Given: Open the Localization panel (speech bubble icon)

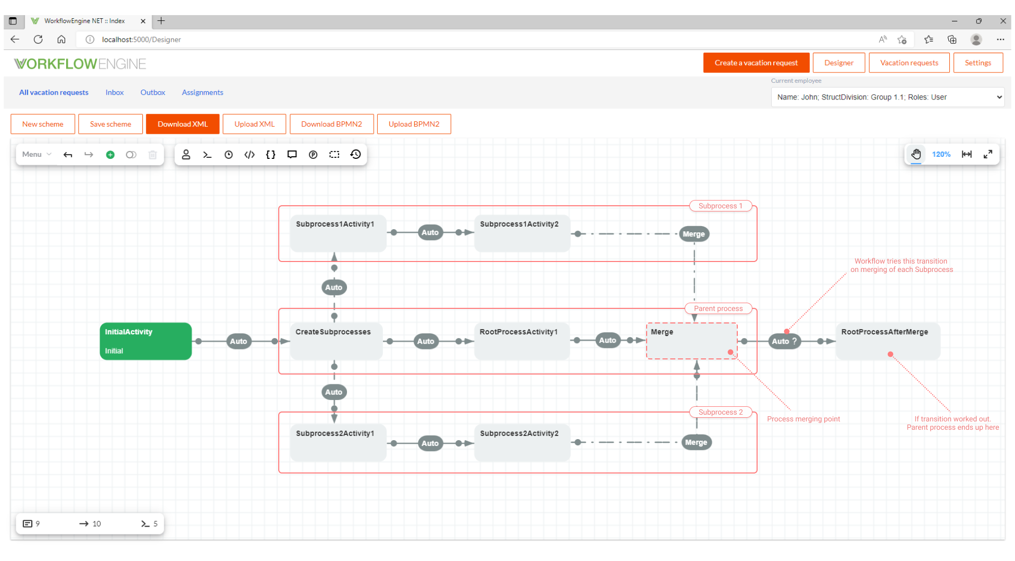Looking at the screenshot, I should (x=292, y=155).
